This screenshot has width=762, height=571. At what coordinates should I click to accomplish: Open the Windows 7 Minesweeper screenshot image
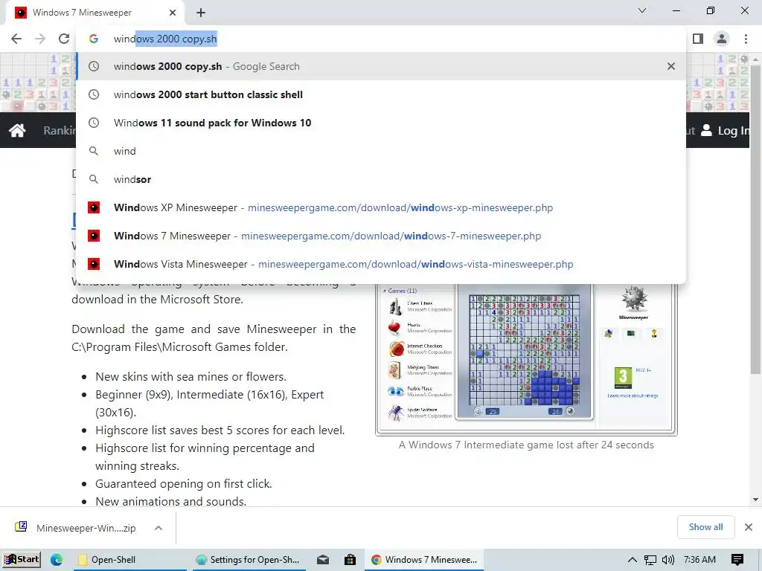526,359
